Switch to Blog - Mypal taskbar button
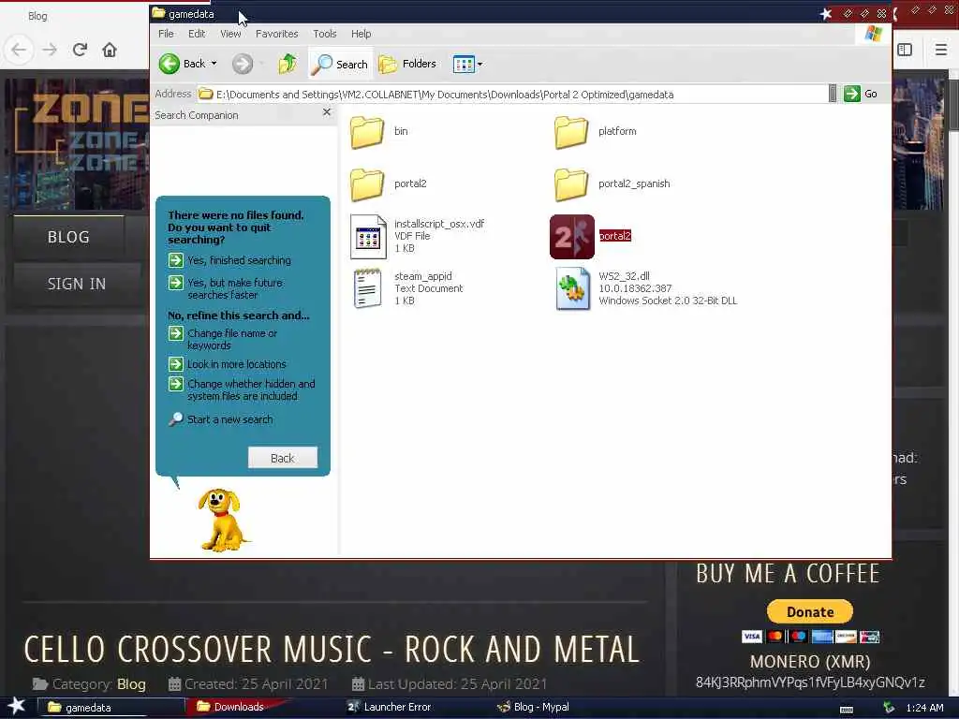Image resolution: width=959 pixels, height=719 pixels. (533, 707)
